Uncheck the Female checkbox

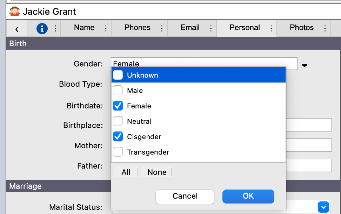(x=118, y=106)
